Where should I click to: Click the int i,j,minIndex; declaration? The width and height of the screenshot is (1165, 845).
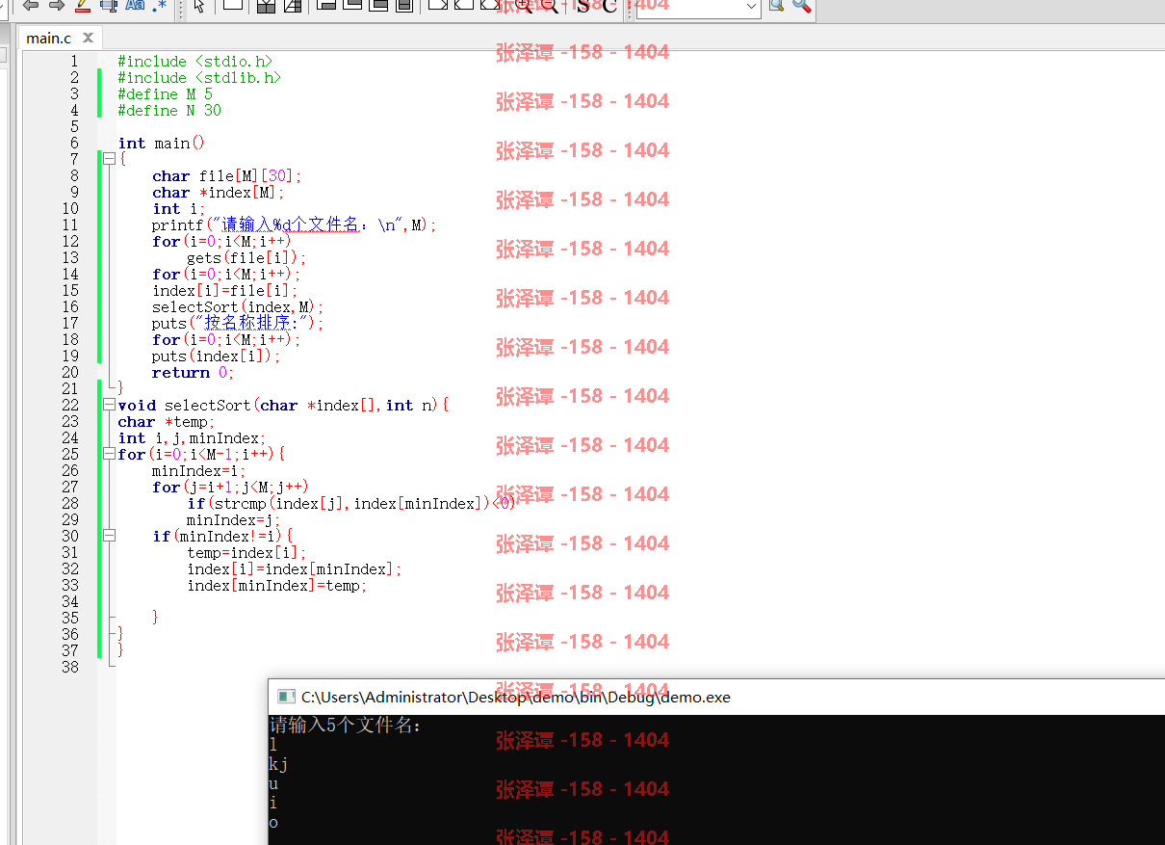(x=192, y=438)
